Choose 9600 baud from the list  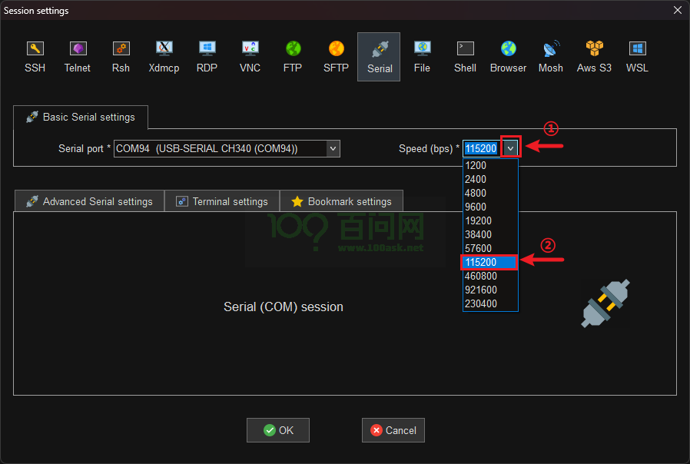point(489,207)
